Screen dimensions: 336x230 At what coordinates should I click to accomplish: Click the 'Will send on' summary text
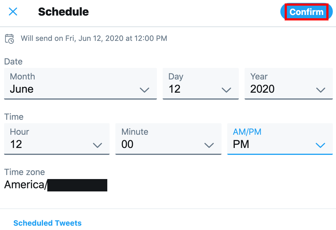coord(94,38)
